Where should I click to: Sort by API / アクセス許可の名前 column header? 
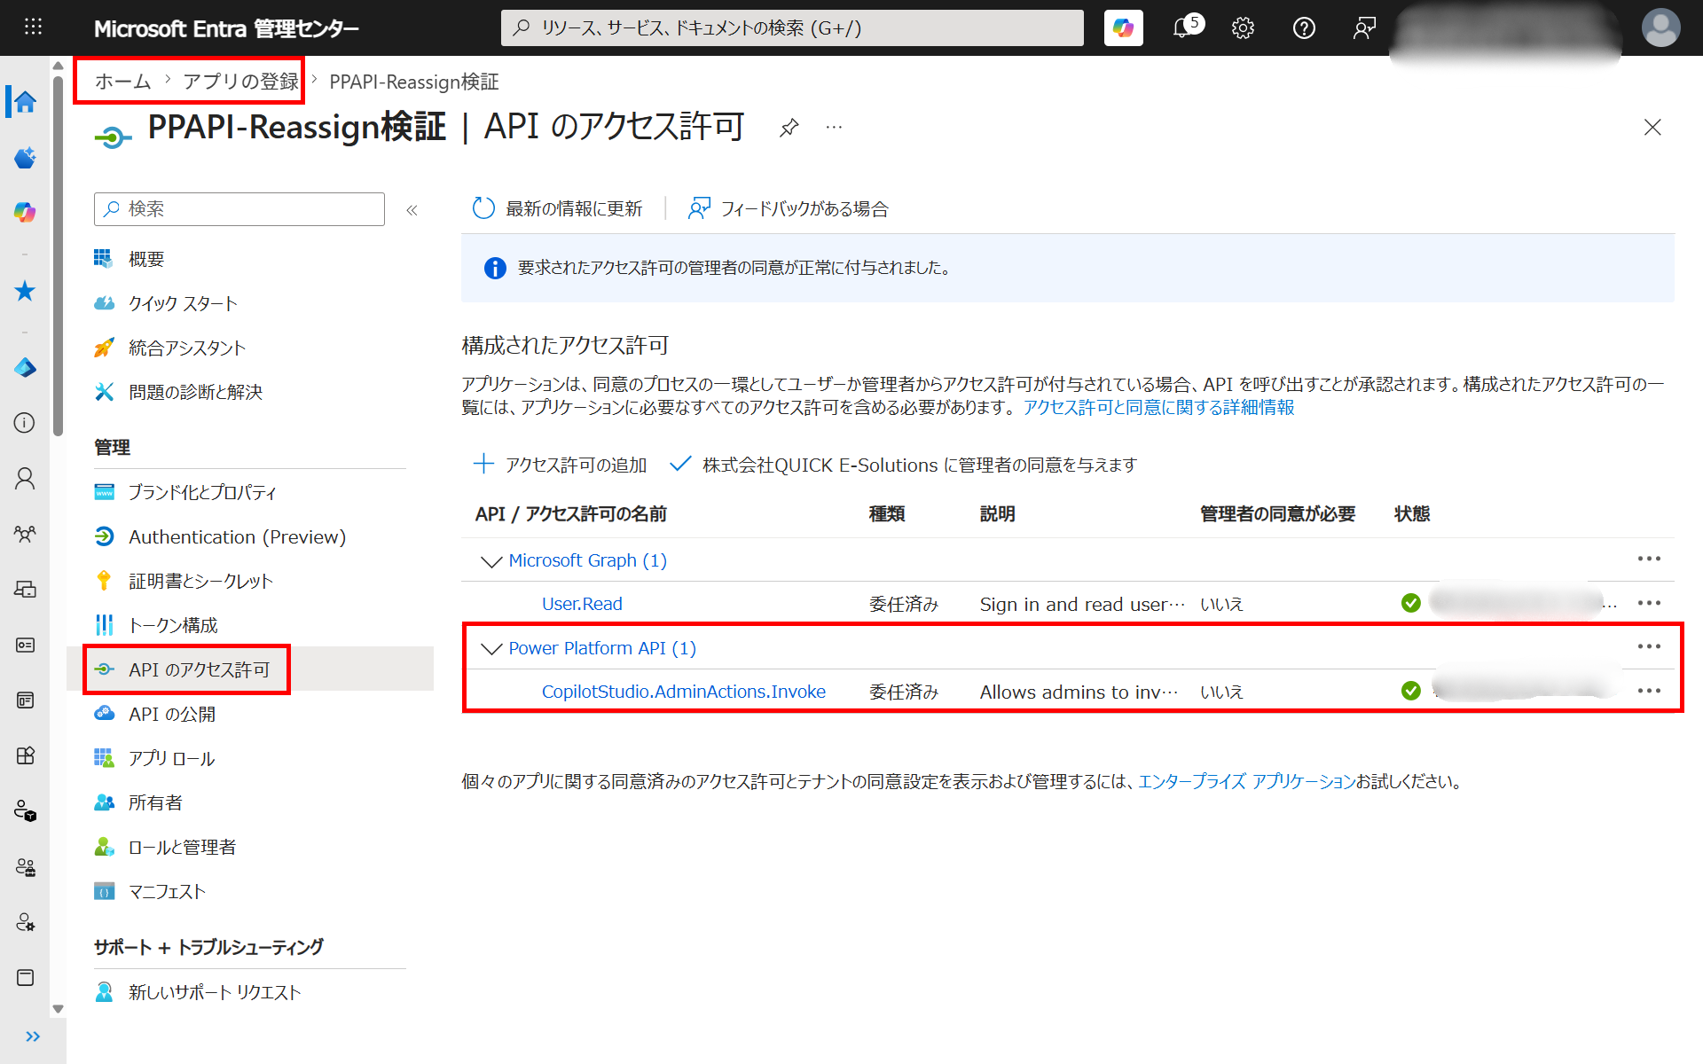click(x=570, y=514)
